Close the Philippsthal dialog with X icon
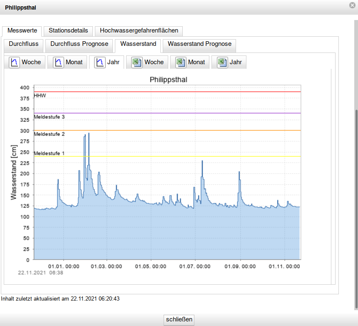Image resolution: width=358 pixels, height=326 pixels. click(352, 5)
